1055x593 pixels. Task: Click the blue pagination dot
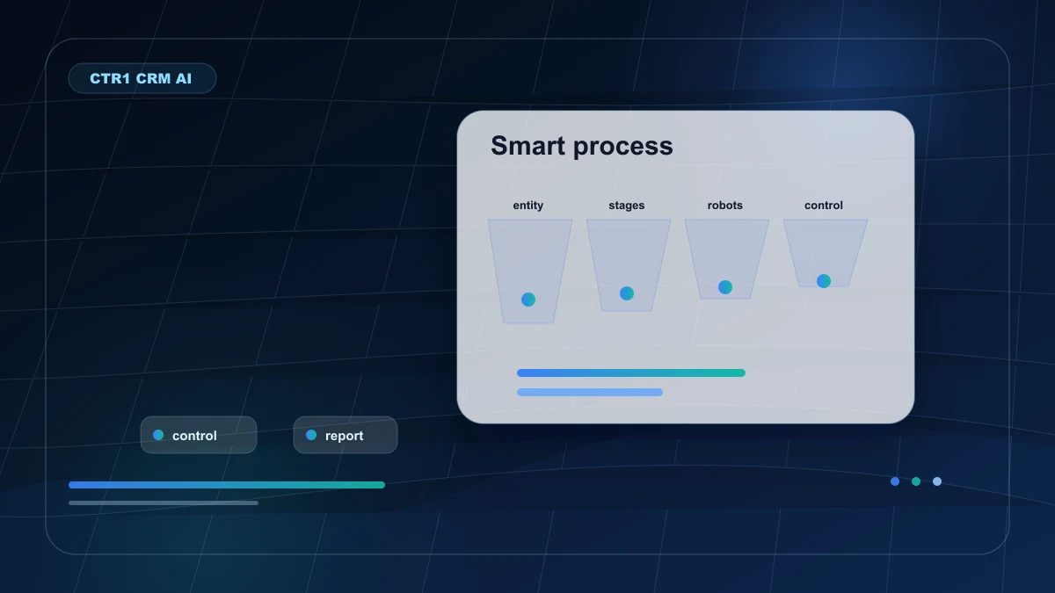pyautogui.click(x=895, y=481)
